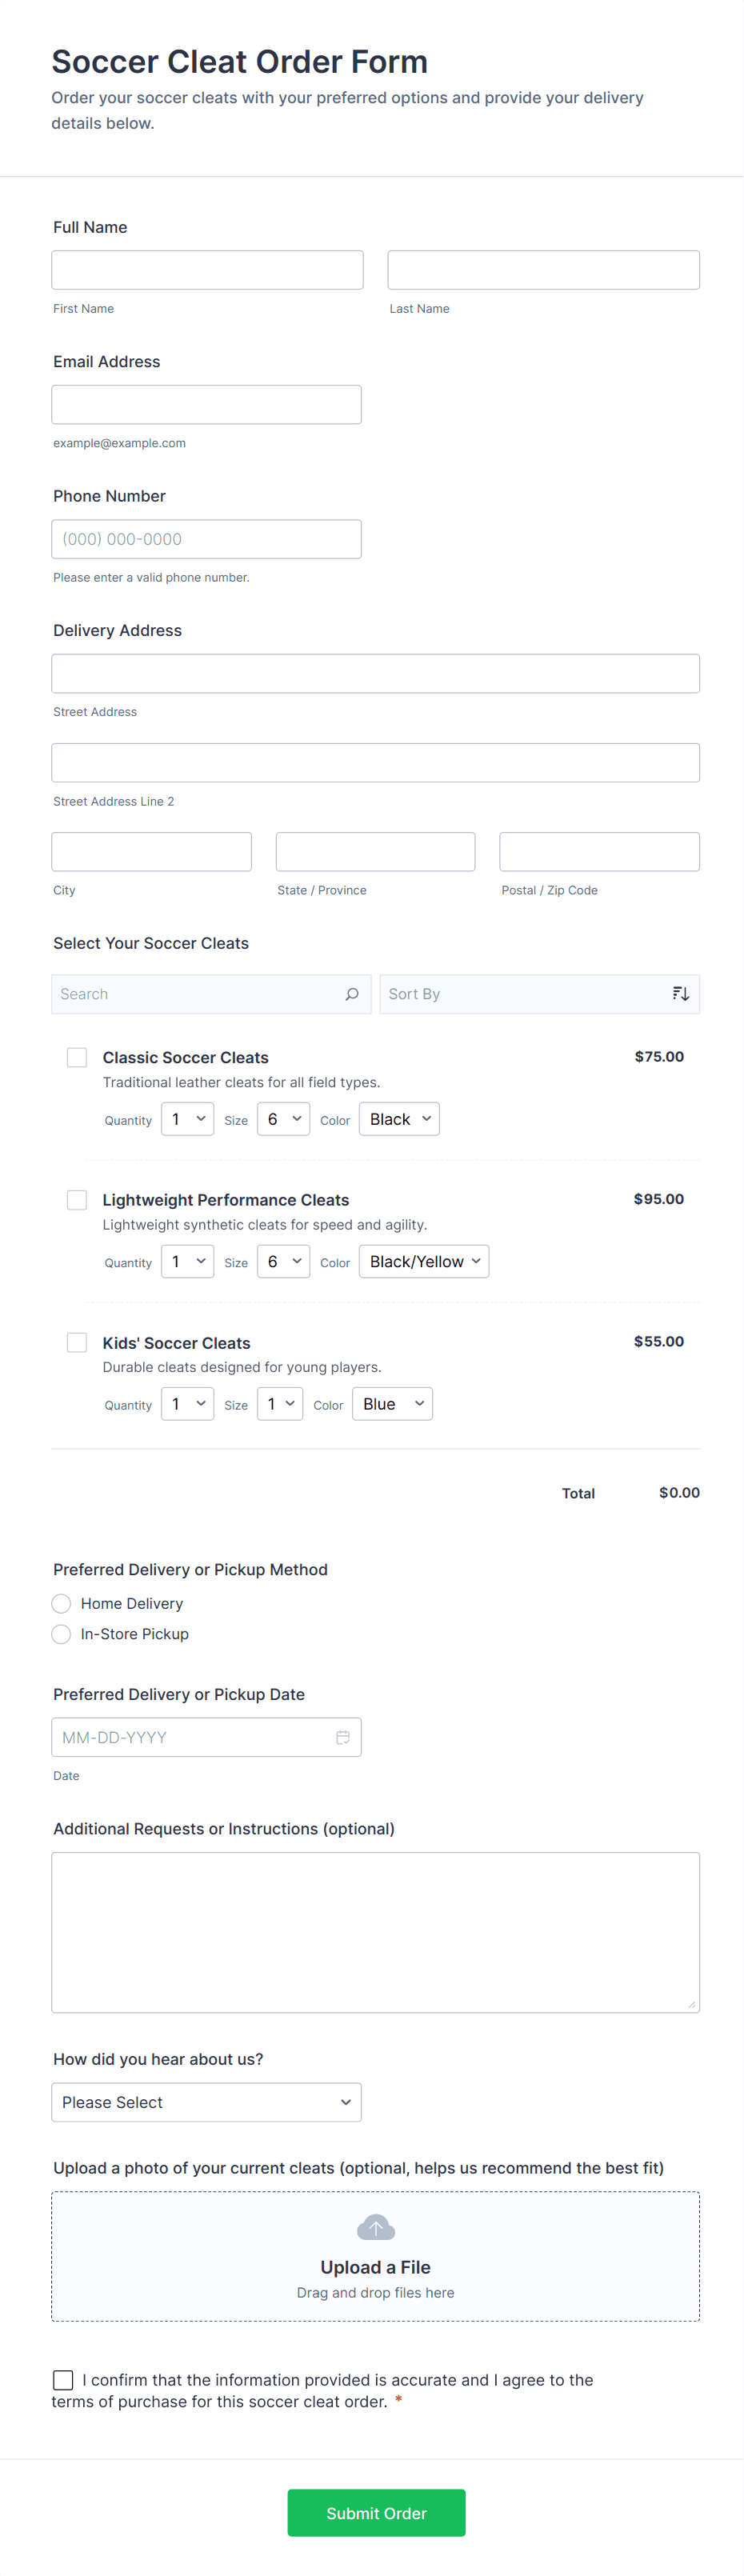Expand Black/Yellow color dropdown for Lightweight cleats
744x2576 pixels.
424,1261
